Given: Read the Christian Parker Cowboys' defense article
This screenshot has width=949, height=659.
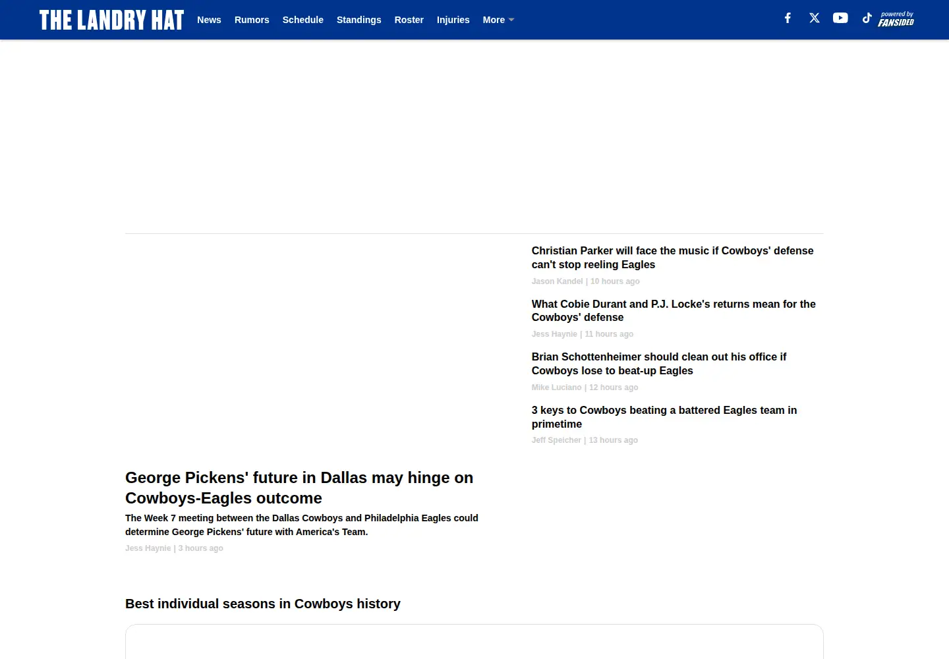Looking at the screenshot, I should [672, 258].
